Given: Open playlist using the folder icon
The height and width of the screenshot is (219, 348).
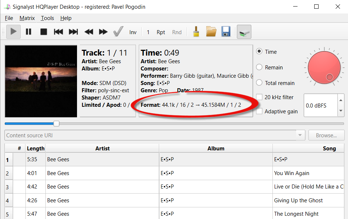Looking at the screenshot, I should pos(211,32).
